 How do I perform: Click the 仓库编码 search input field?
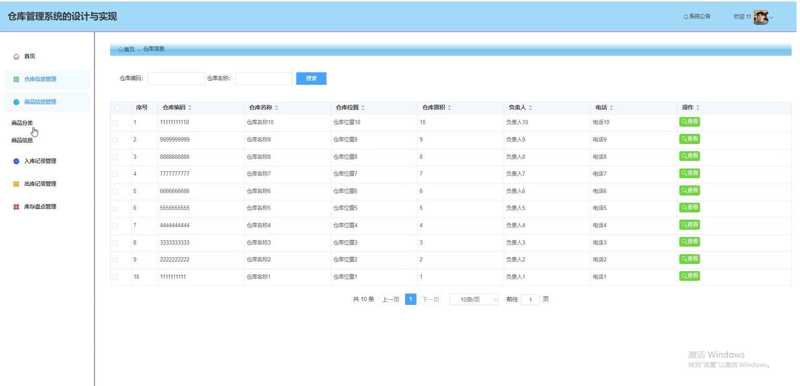point(176,79)
